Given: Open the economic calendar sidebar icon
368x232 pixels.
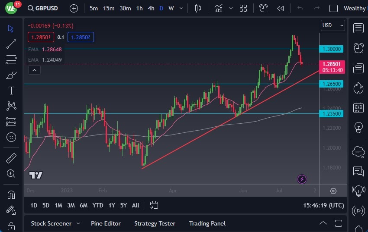Looking at the screenshot, I should point(358,107).
